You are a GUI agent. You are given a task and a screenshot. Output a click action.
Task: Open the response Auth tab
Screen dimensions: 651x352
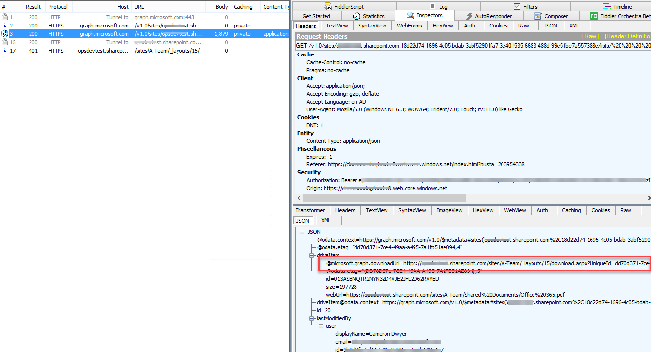(x=542, y=210)
